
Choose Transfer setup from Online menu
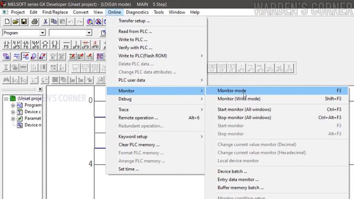point(155,21)
